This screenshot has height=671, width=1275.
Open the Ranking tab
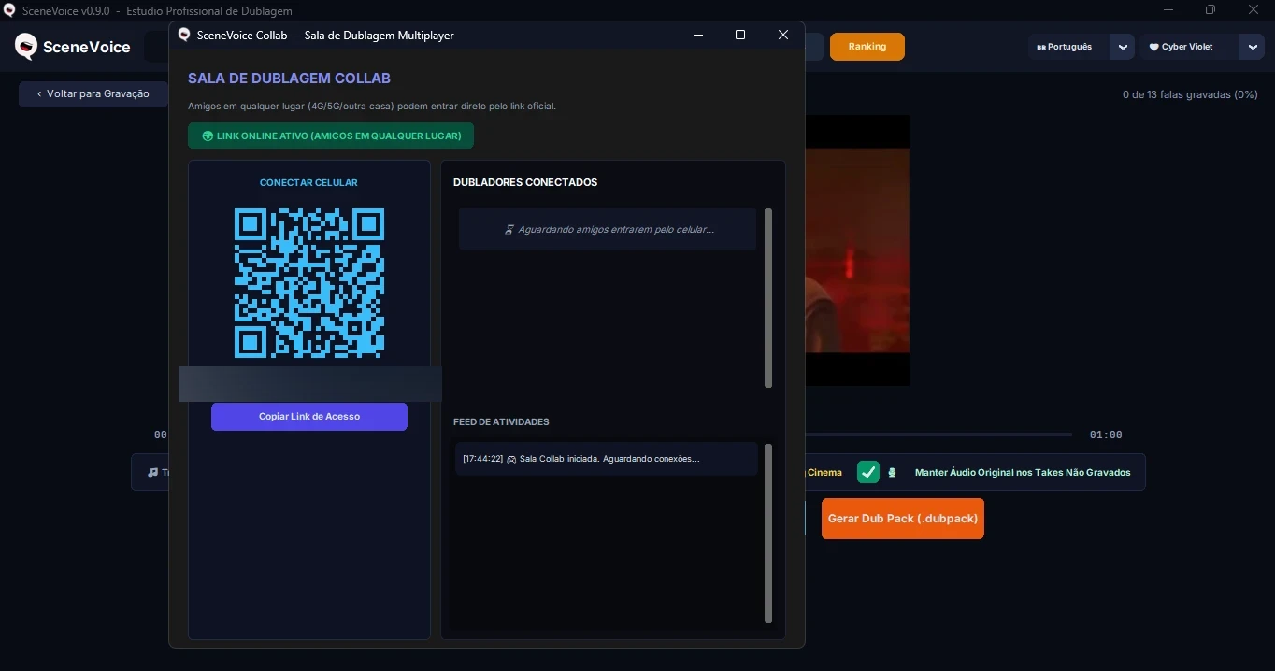click(867, 47)
